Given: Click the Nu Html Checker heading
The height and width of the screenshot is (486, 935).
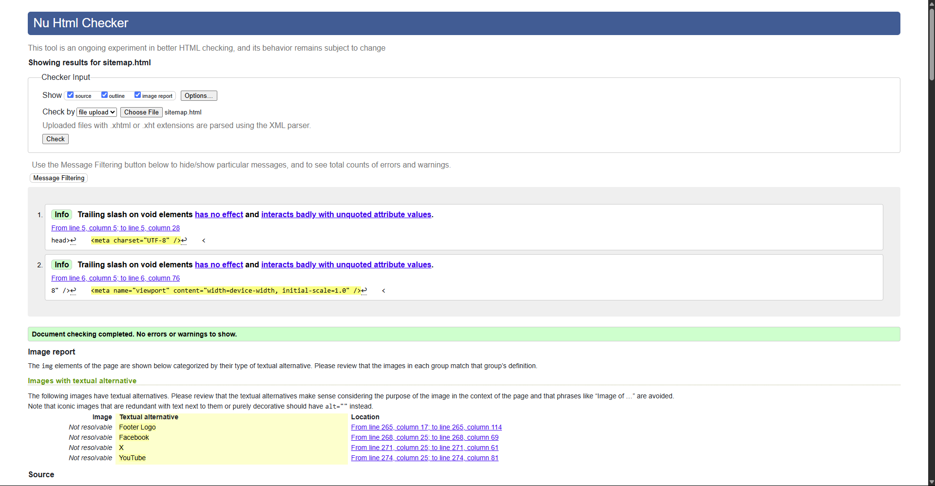Looking at the screenshot, I should click(x=81, y=23).
